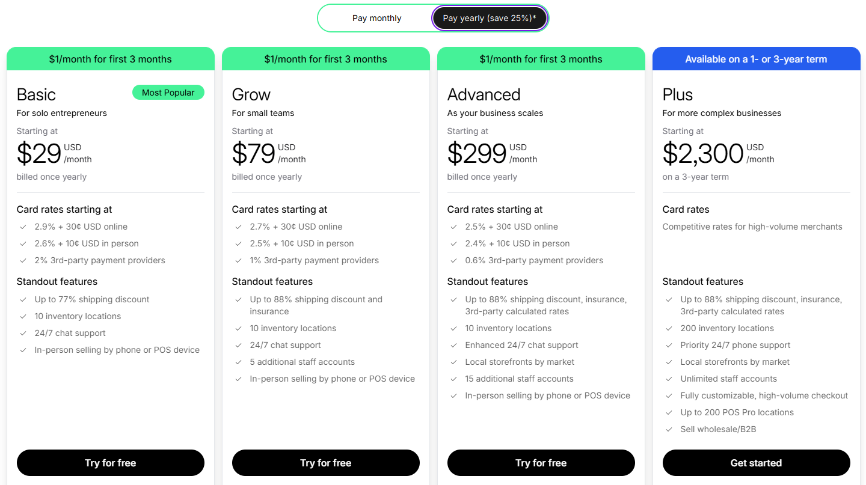Image resolution: width=866 pixels, height=485 pixels.
Task: Click checkmark next to Sell wholesale/B2B
Action: pos(669,429)
